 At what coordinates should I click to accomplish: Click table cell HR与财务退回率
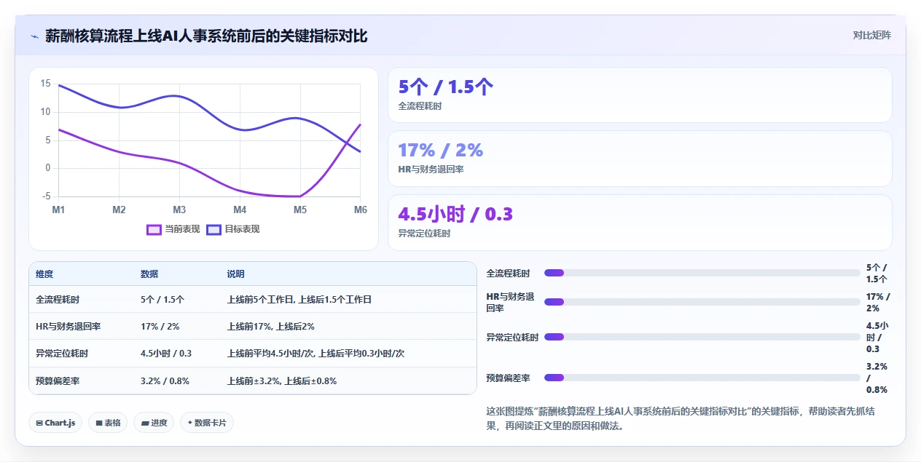pos(68,327)
